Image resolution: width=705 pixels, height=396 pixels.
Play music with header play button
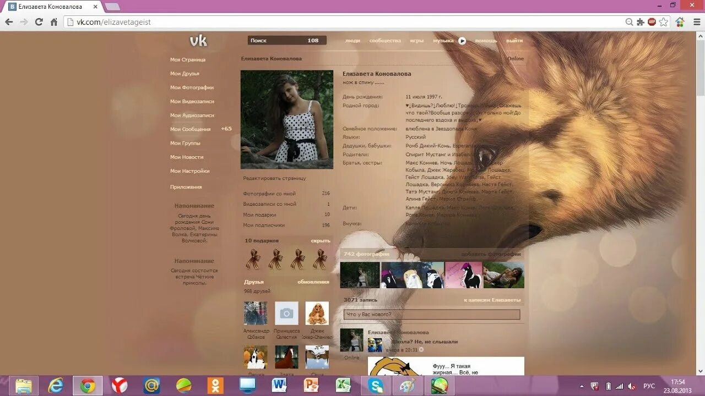[x=462, y=41]
